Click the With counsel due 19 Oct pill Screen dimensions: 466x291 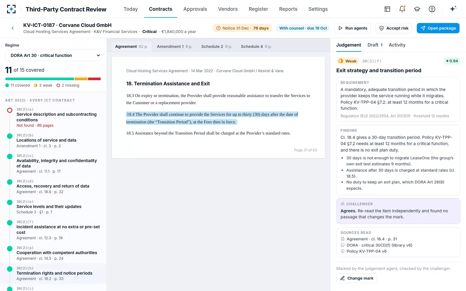303,28
